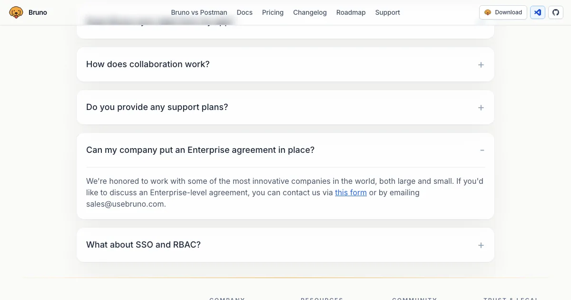This screenshot has height=300, width=571.
Task: Click the Download button
Action: (503, 12)
